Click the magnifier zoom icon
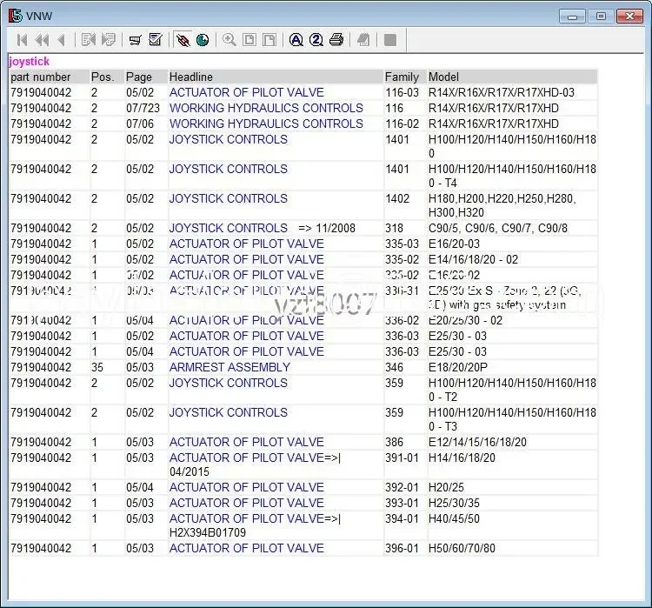Viewport: 652px width, 608px height. pyautogui.click(x=230, y=40)
